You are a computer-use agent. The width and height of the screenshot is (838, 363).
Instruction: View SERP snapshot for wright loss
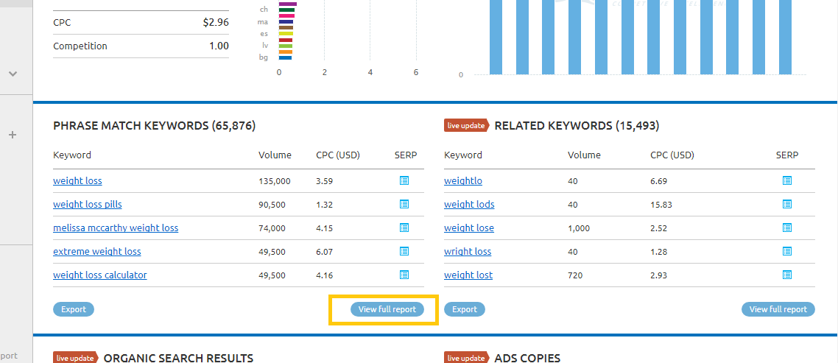click(x=786, y=251)
